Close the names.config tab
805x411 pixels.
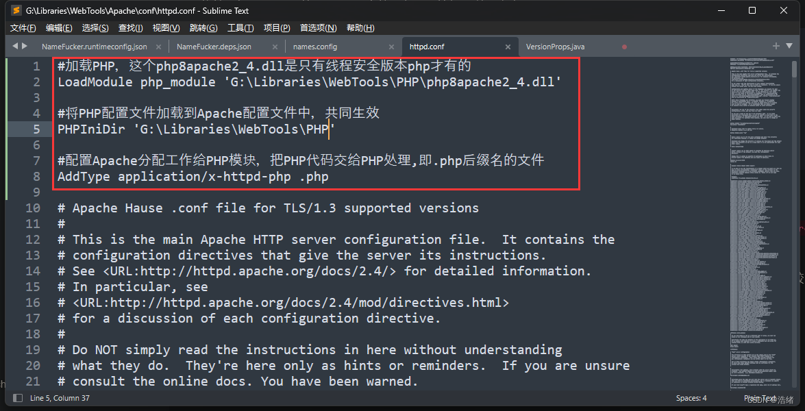pos(391,47)
